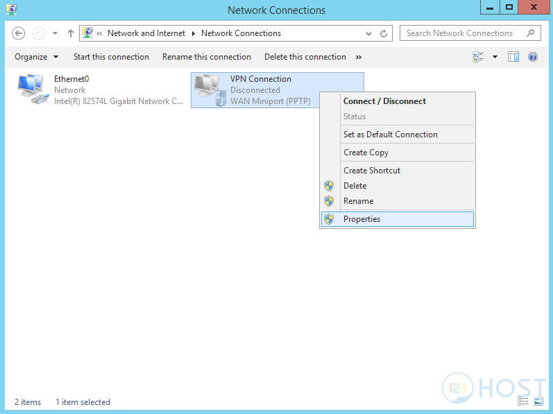Expand arrow after Network and Internet breadcrumb
Viewport: 553px width, 414px height.
click(194, 33)
